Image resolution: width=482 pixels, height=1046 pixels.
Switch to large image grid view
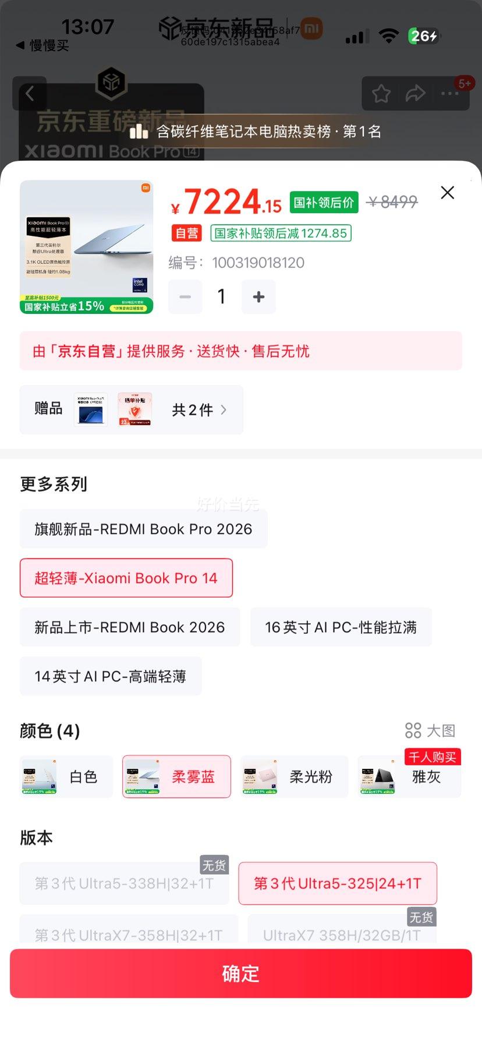click(430, 730)
